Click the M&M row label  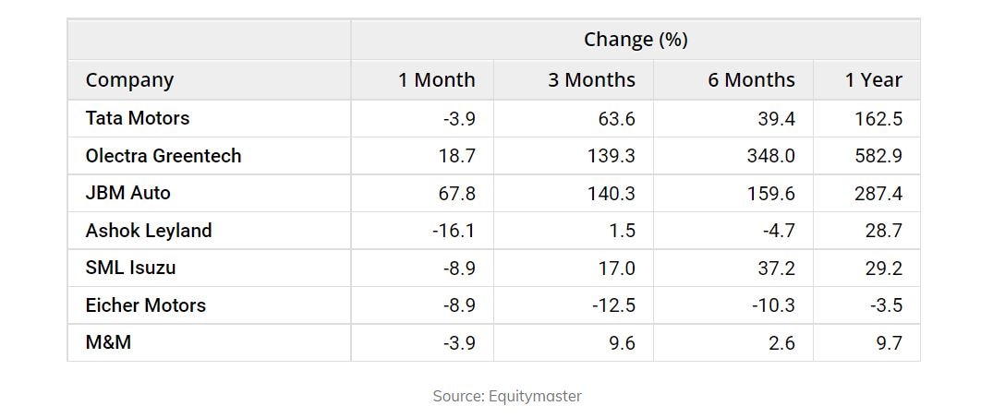click(111, 343)
